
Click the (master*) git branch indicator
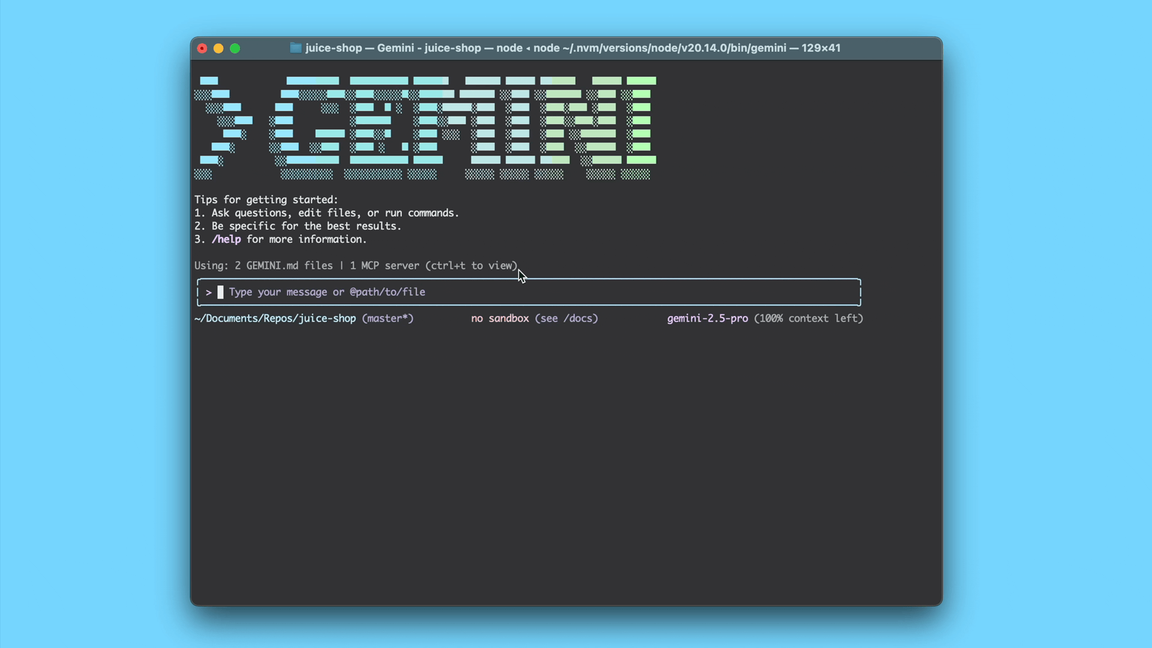388,319
